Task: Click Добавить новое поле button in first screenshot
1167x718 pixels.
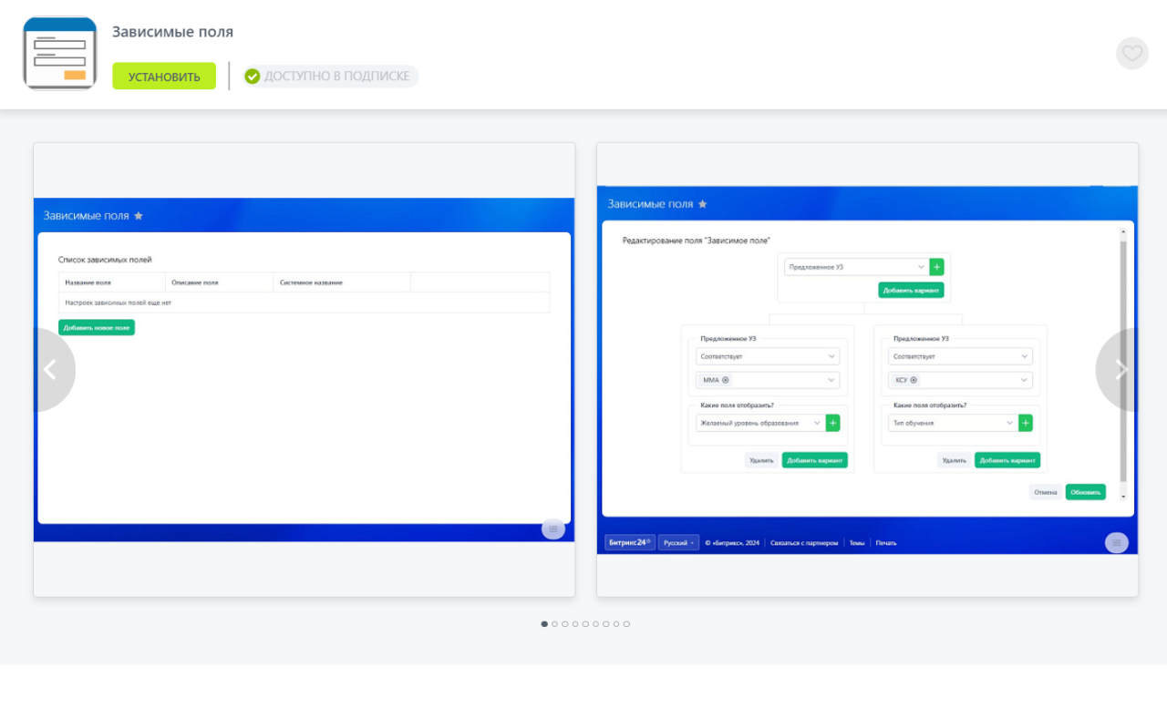Action: coord(97,327)
